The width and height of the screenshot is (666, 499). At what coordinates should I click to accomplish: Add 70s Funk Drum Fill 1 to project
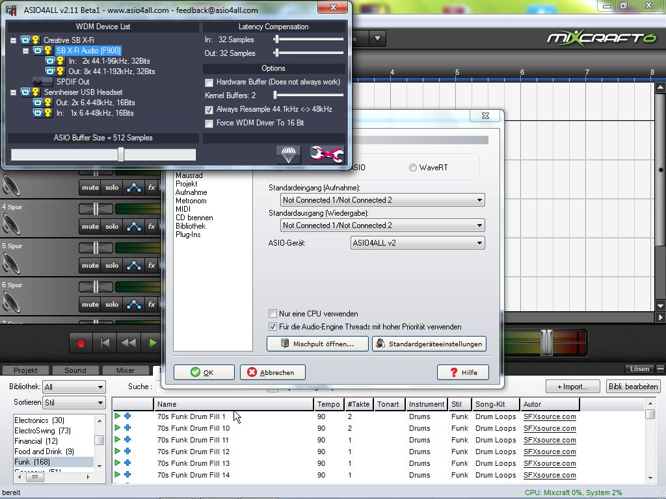click(x=127, y=416)
